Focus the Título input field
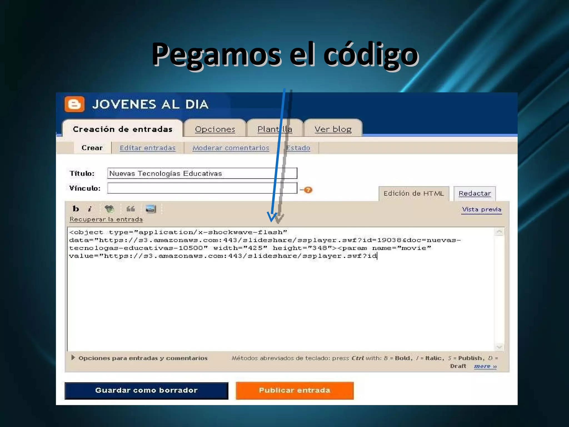 [202, 173]
